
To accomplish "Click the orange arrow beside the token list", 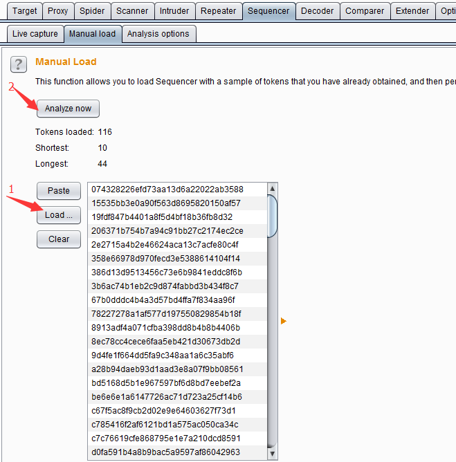I will coord(283,321).
